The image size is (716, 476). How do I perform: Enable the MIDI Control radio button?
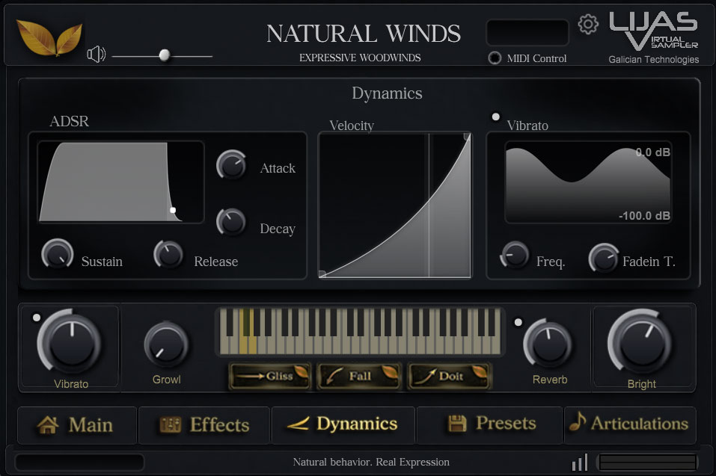[x=495, y=58]
